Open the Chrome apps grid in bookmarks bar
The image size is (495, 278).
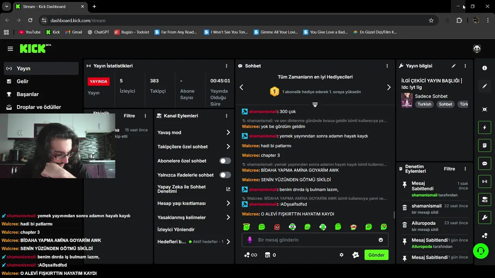6,32
